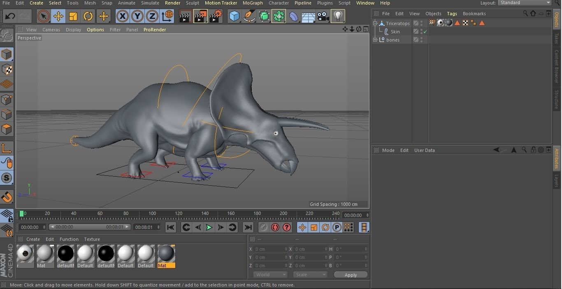Go to start of animation
Screen dimensions: 562x289
tap(171, 227)
